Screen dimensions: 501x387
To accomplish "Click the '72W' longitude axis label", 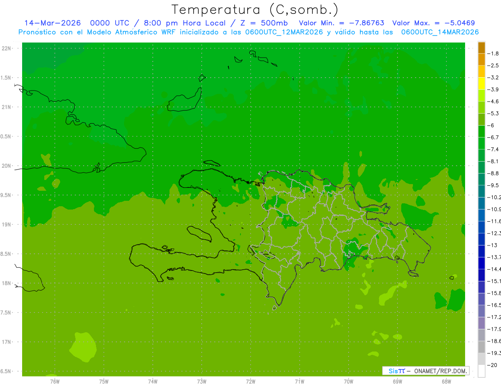I will click(x=250, y=382).
